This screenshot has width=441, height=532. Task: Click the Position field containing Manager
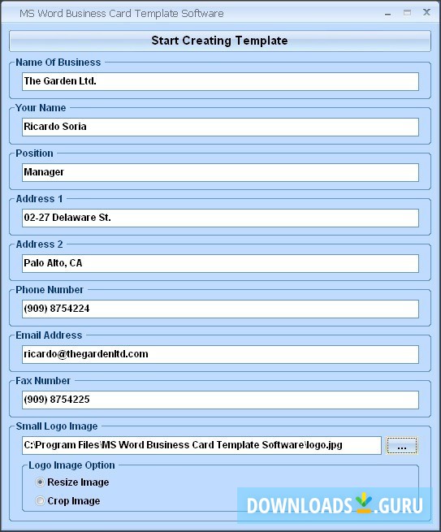tap(220, 172)
